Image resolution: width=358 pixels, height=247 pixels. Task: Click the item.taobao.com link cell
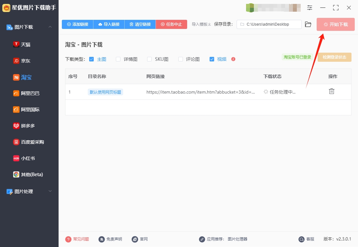tap(200, 92)
